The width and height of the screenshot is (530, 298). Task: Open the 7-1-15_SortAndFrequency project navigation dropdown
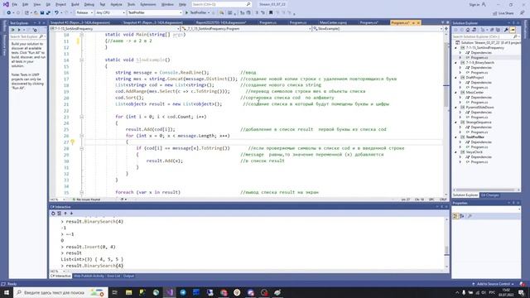[114, 29]
